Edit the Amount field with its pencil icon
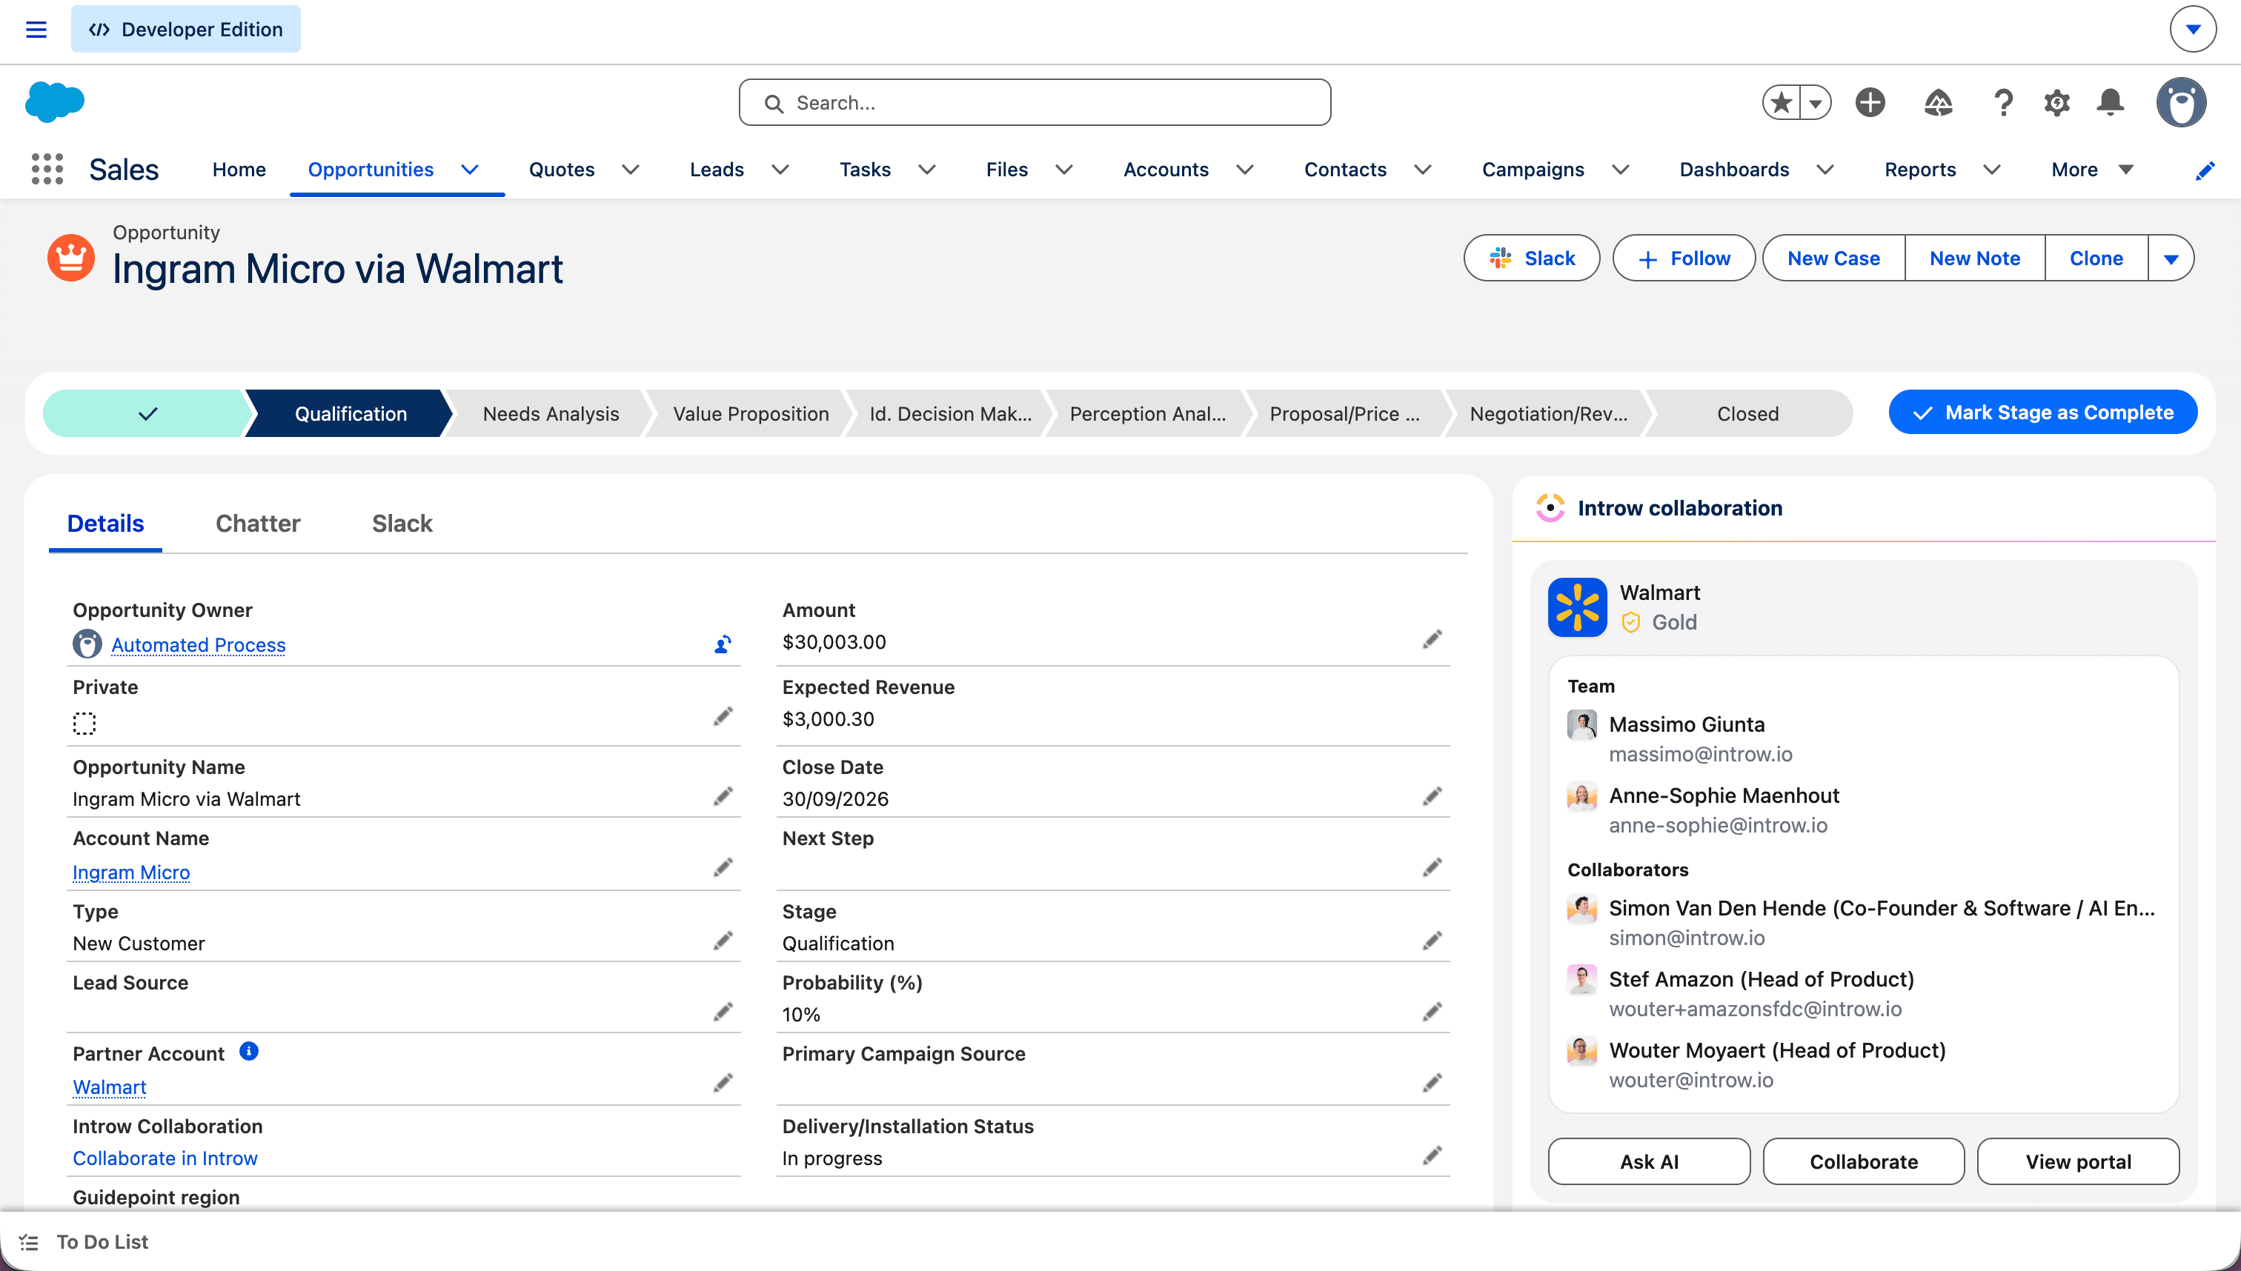2241x1271 pixels. 1432,640
